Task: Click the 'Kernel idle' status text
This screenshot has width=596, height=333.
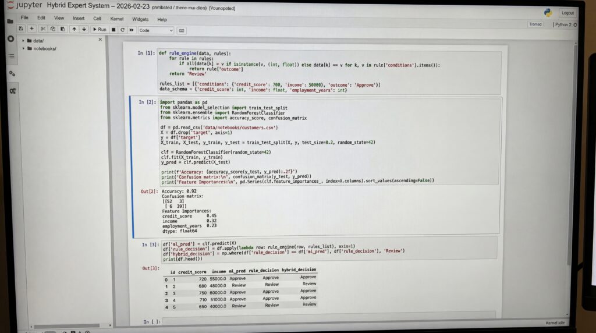Action: click(555, 323)
